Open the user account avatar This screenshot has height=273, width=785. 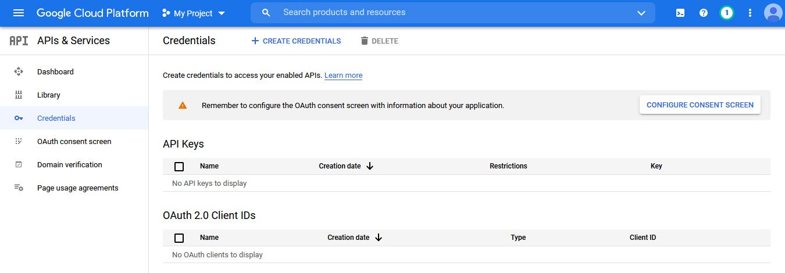[773, 13]
